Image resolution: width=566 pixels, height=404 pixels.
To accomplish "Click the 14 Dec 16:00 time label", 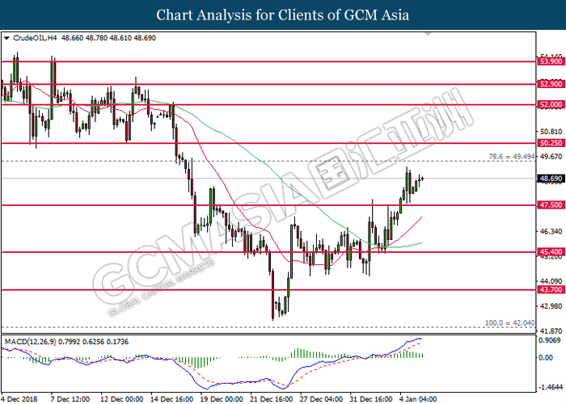I will coord(171,399).
